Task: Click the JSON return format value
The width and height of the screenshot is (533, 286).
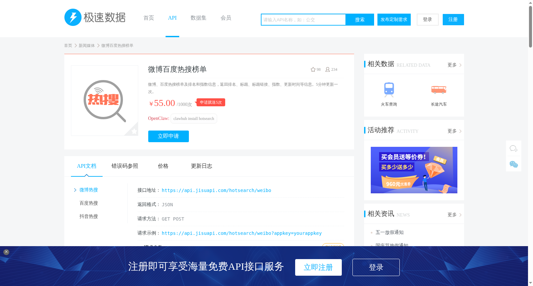Action: click(167, 205)
